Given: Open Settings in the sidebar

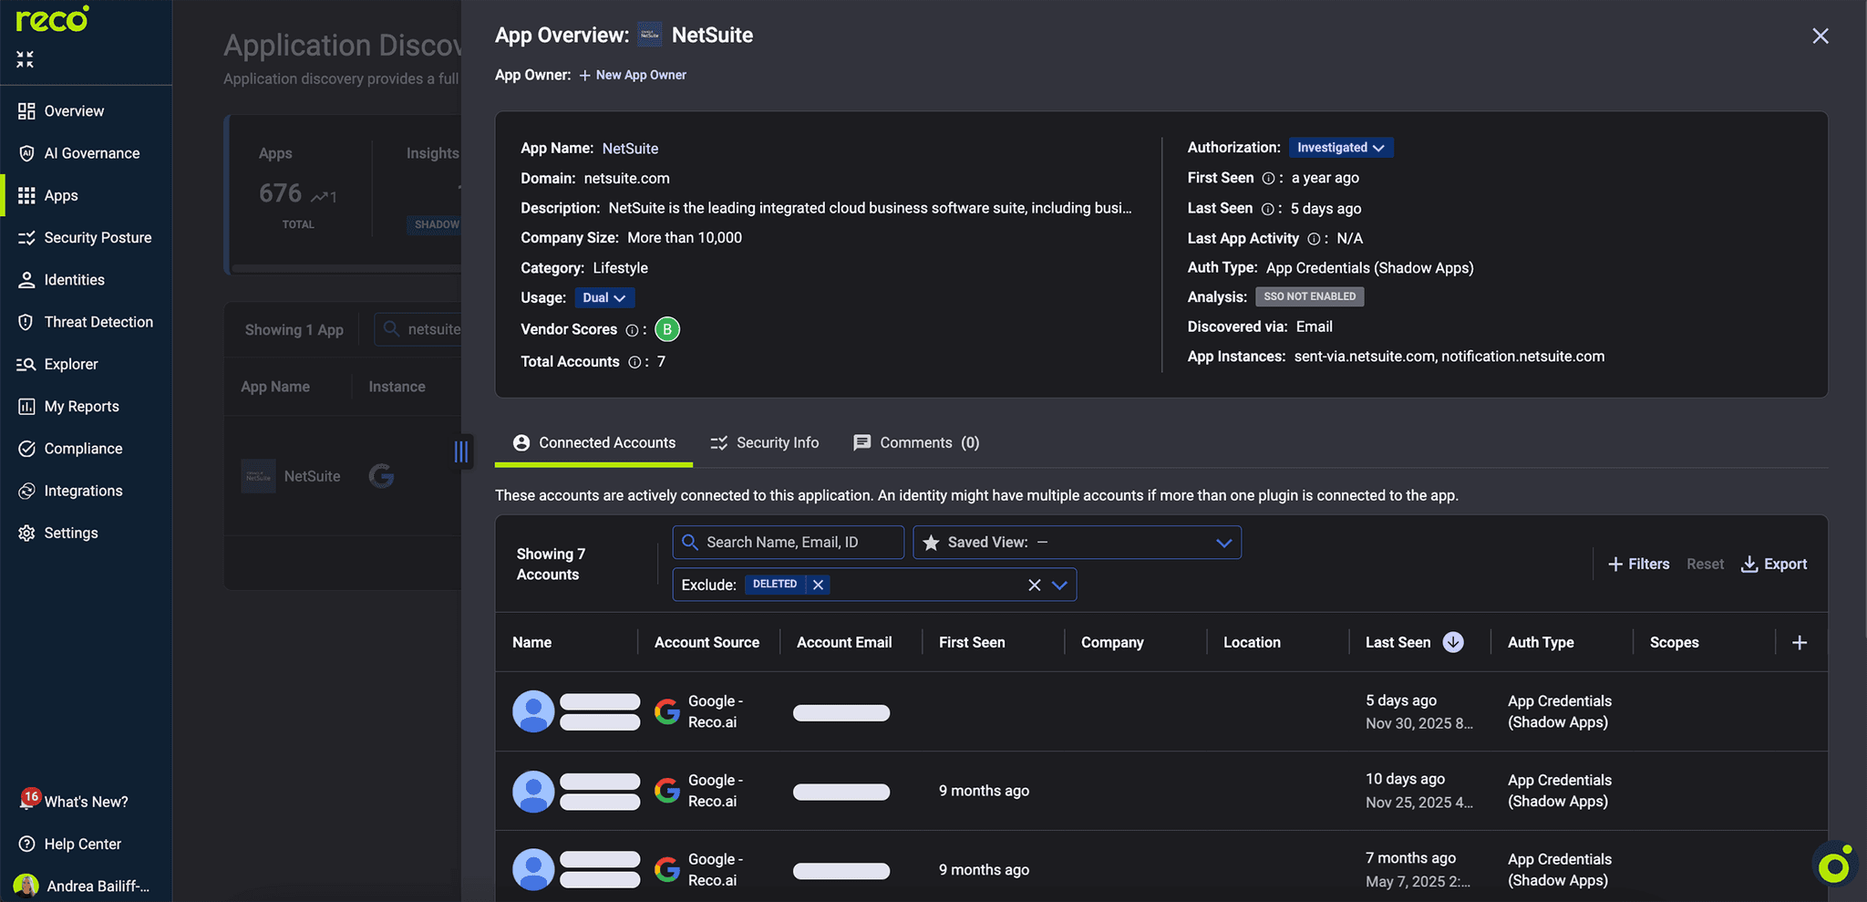Looking at the screenshot, I should [x=71, y=533].
